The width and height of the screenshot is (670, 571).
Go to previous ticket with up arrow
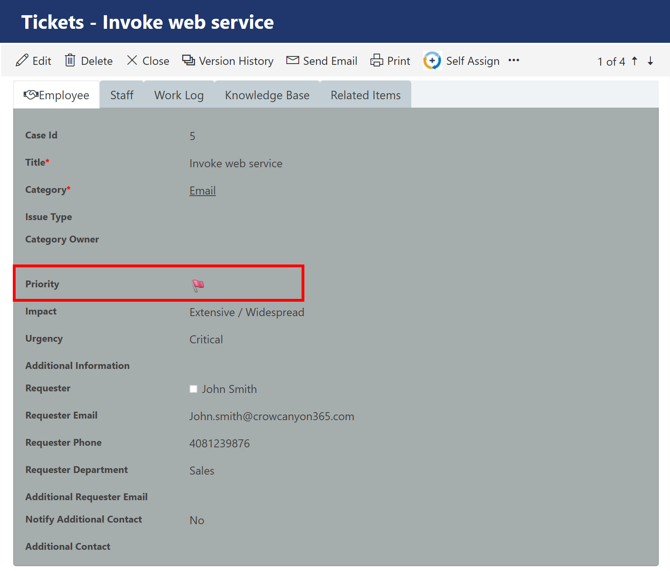pyautogui.click(x=635, y=61)
